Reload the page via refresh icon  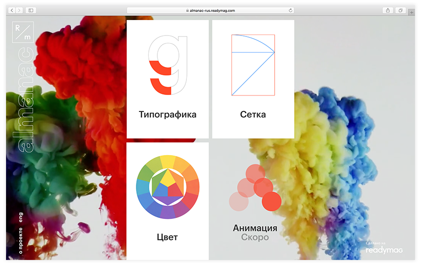click(x=291, y=10)
